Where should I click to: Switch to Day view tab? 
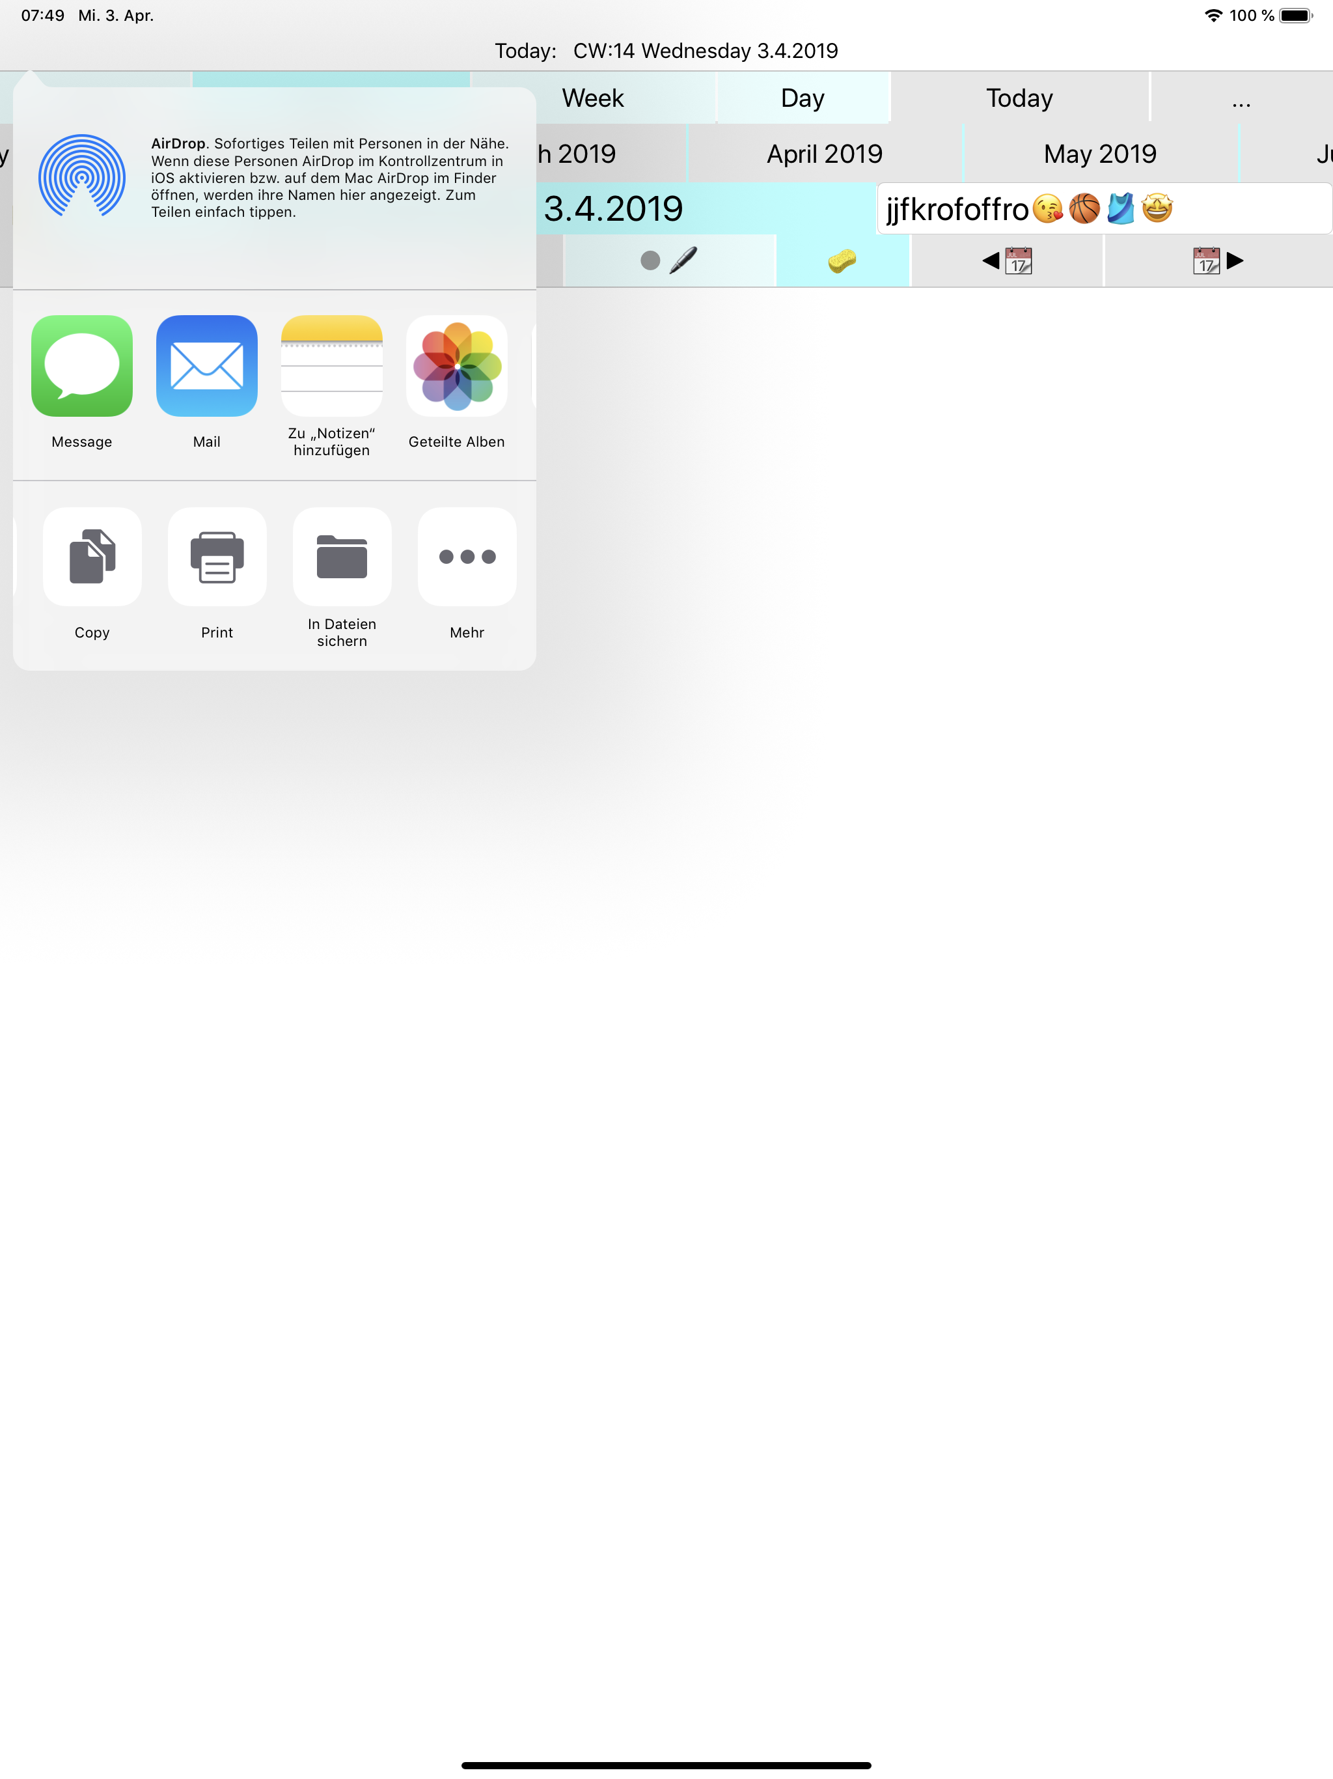pyautogui.click(x=803, y=98)
